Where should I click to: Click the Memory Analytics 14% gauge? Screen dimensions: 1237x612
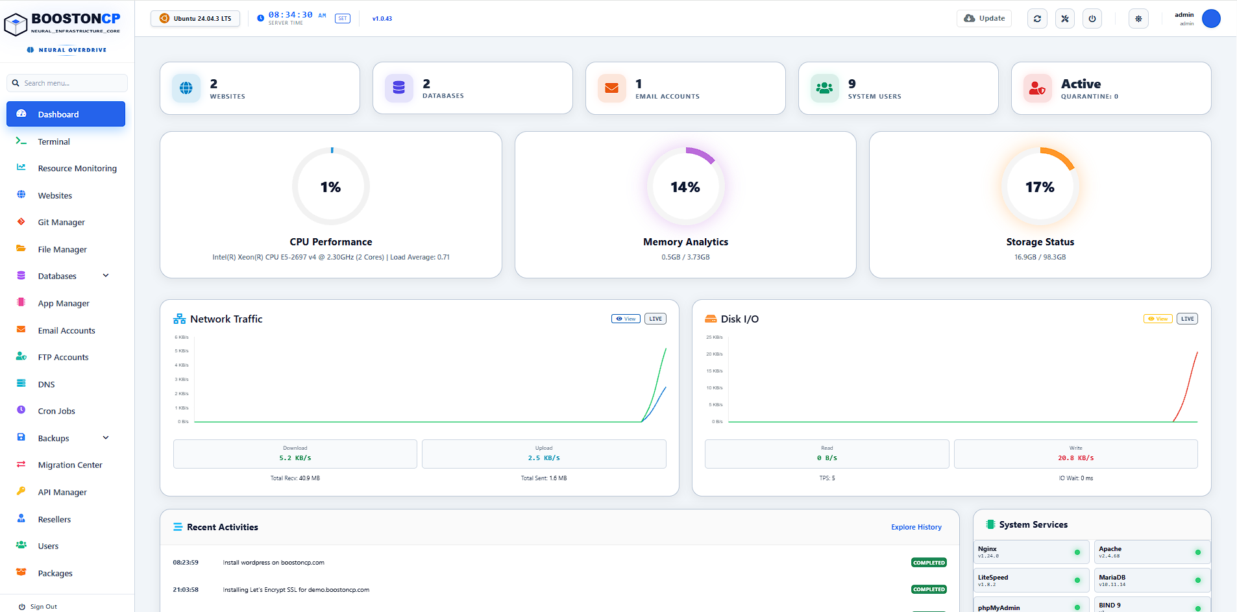(x=685, y=187)
